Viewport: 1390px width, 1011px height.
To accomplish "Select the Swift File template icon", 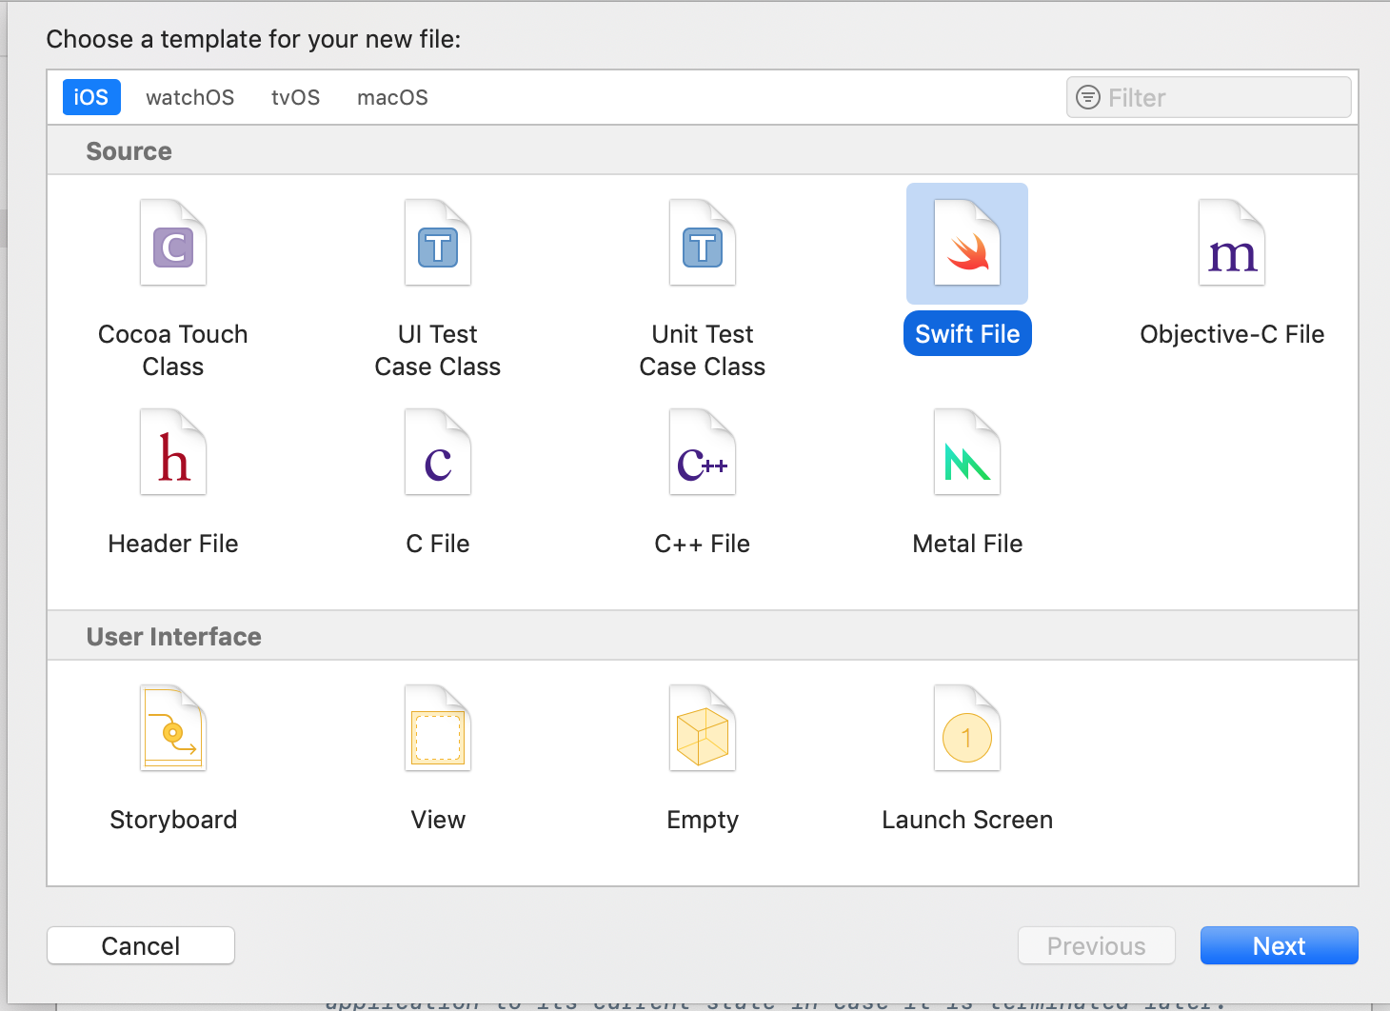I will pyautogui.click(x=967, y=243).
